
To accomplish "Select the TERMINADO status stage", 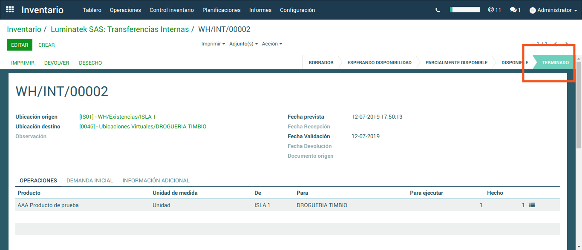I will 555,62.
